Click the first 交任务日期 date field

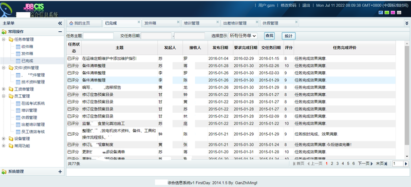(x=157, y=36)
